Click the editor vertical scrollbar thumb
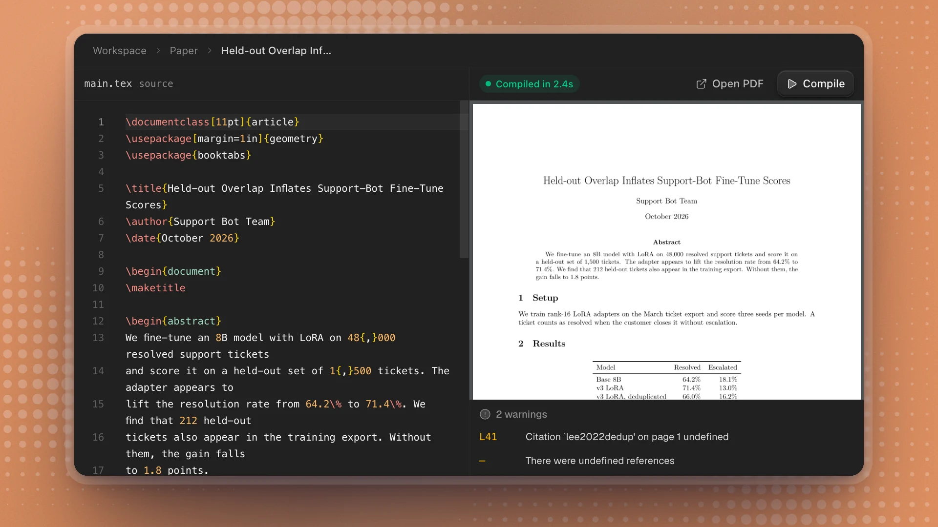 point(464,180)
